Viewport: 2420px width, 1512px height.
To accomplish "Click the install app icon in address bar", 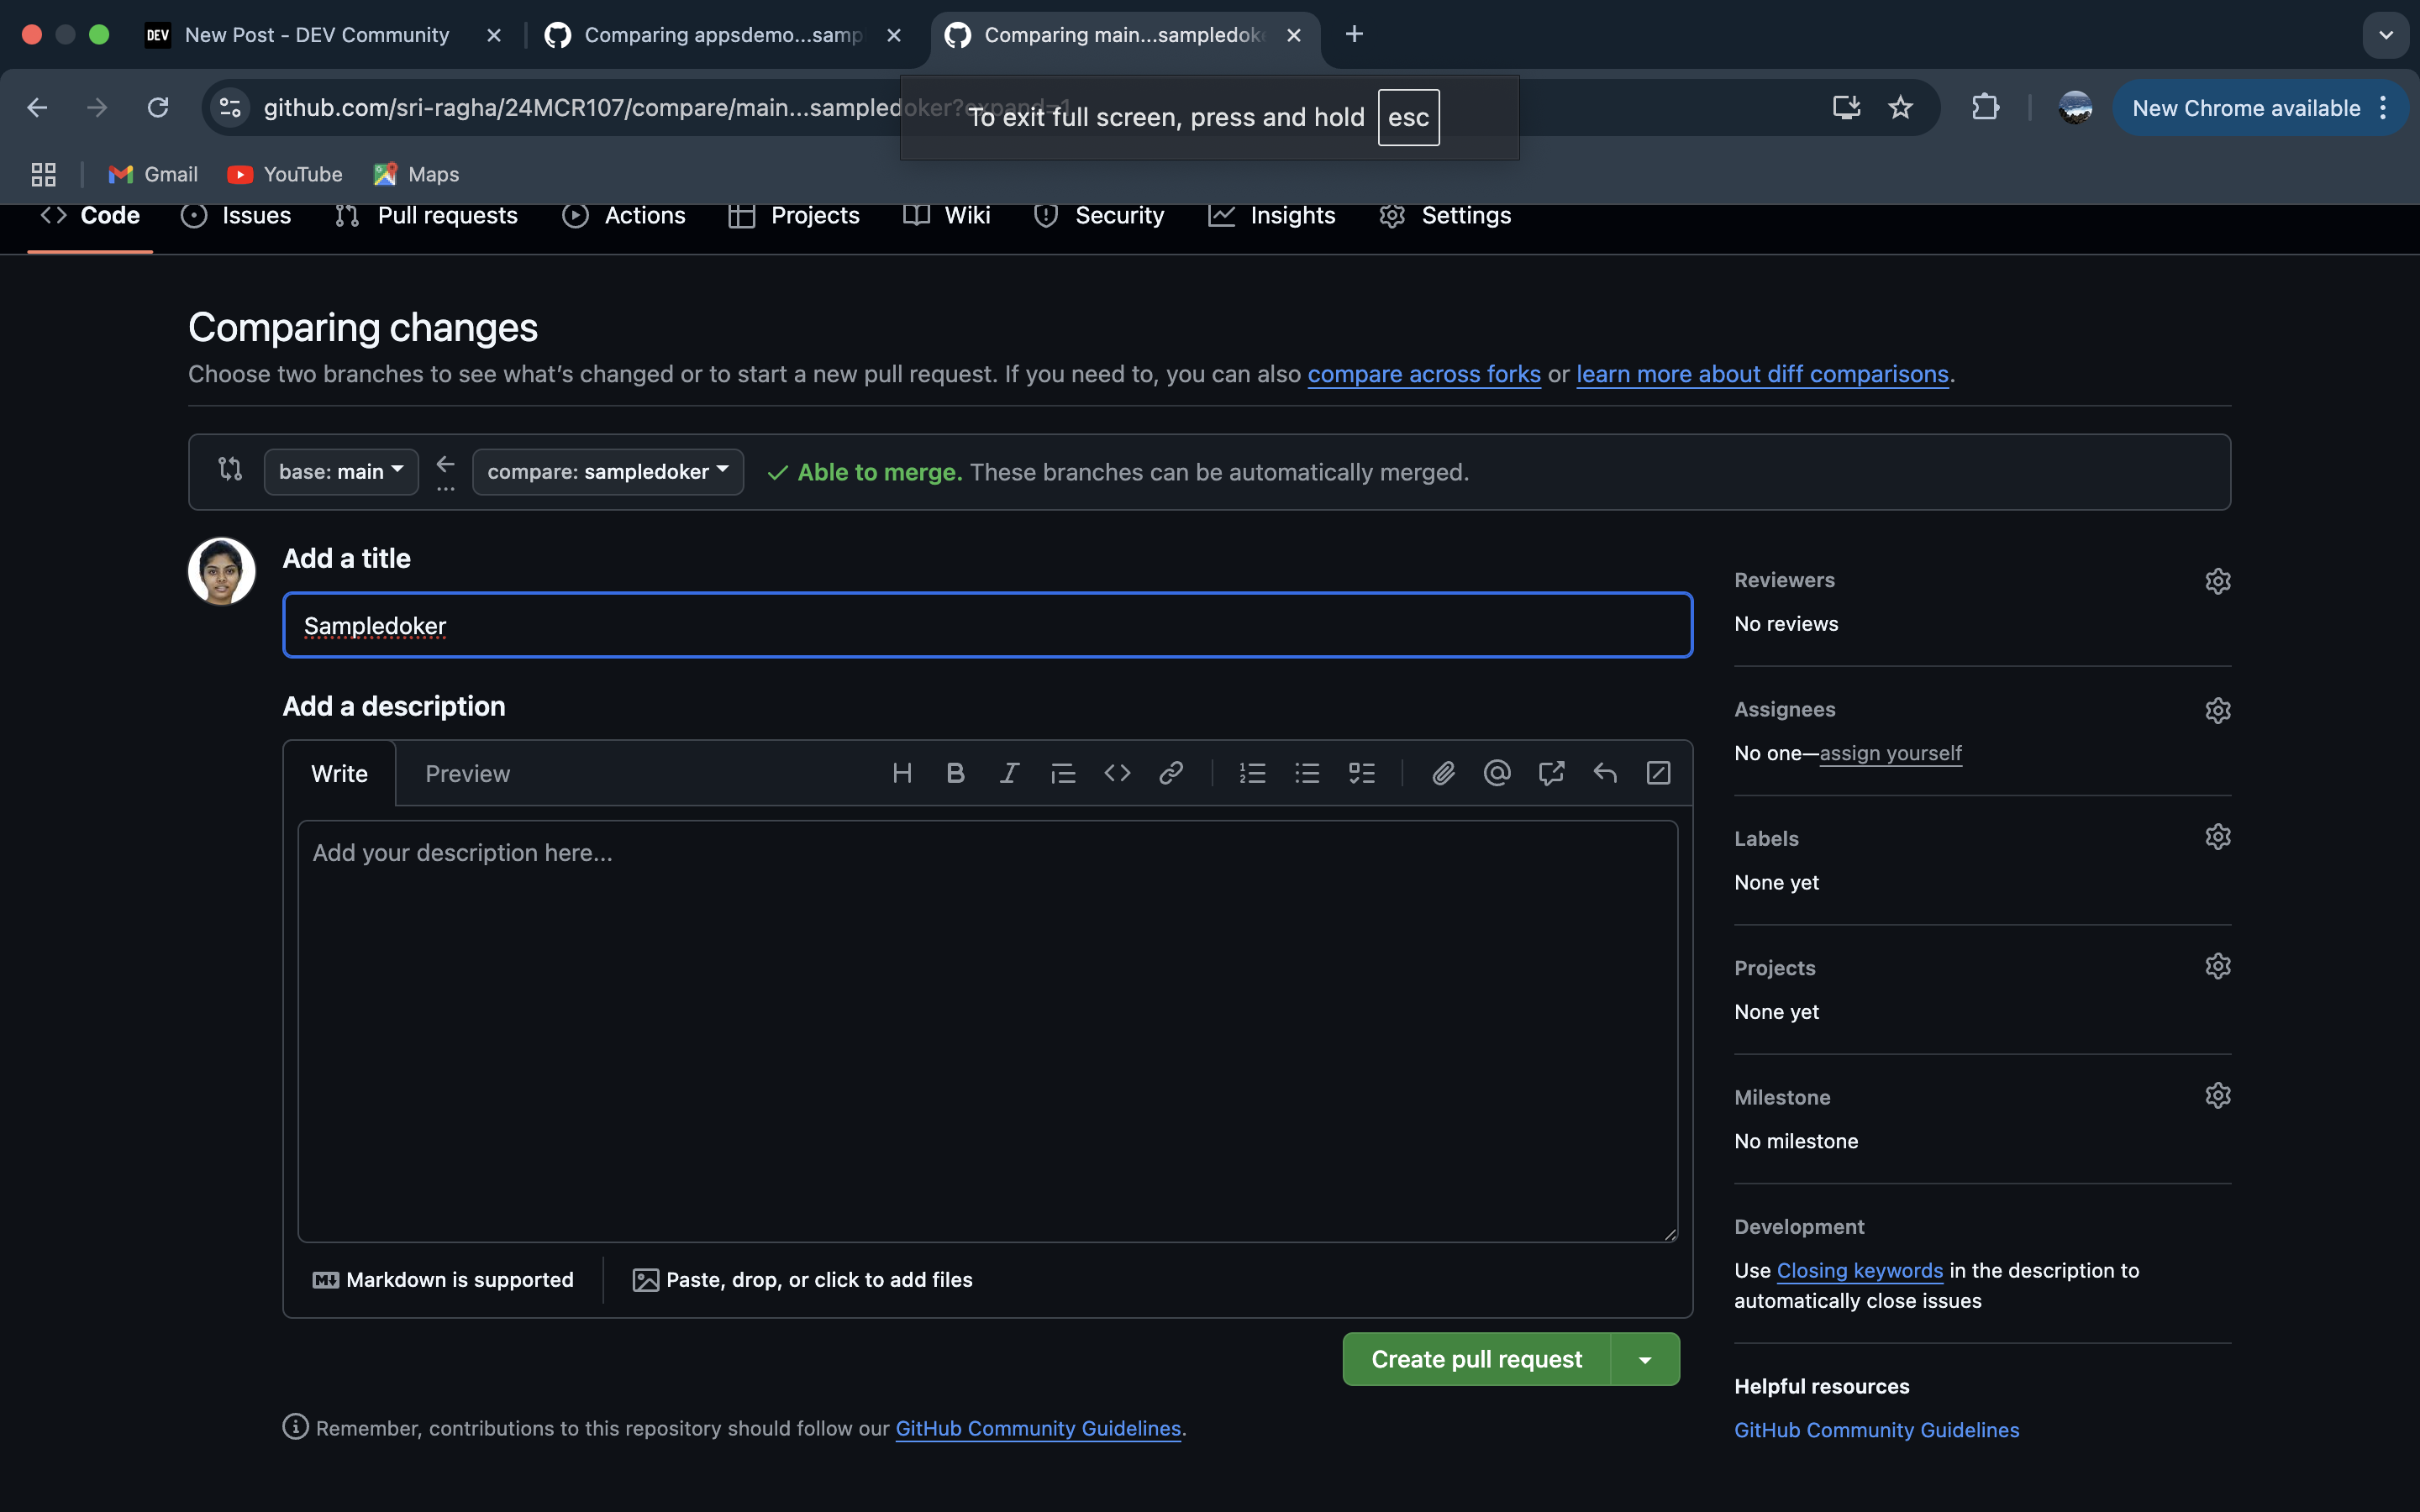I will (x=1846, y=107).
